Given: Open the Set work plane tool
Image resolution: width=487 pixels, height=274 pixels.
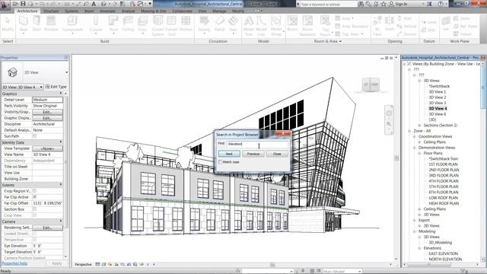Looking at the screenshot, I should coord(446,24).
